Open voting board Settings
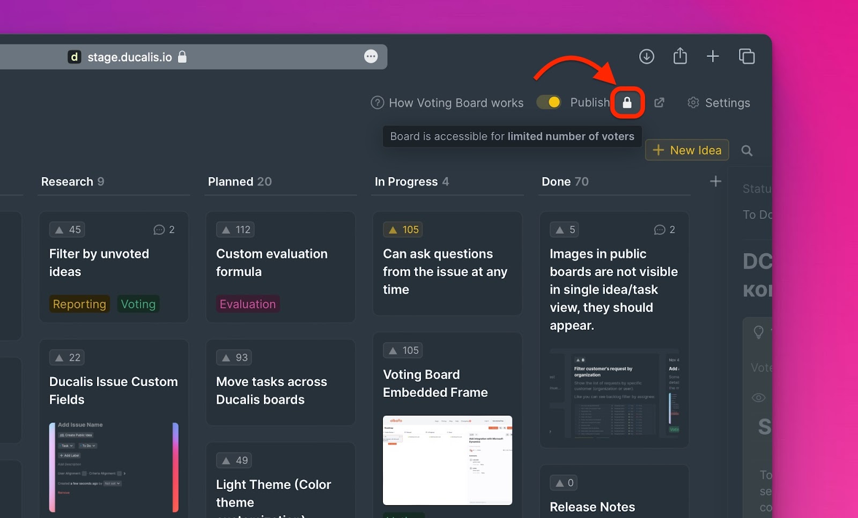Viewport: 858px width, 518px height. click(x=719, y=102)
